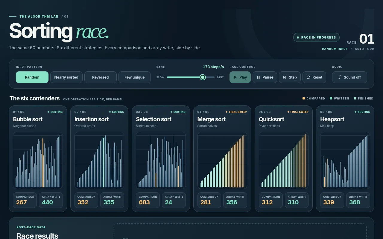Click the Selection sort title
The image size is (383, 239).
(153, 119)
